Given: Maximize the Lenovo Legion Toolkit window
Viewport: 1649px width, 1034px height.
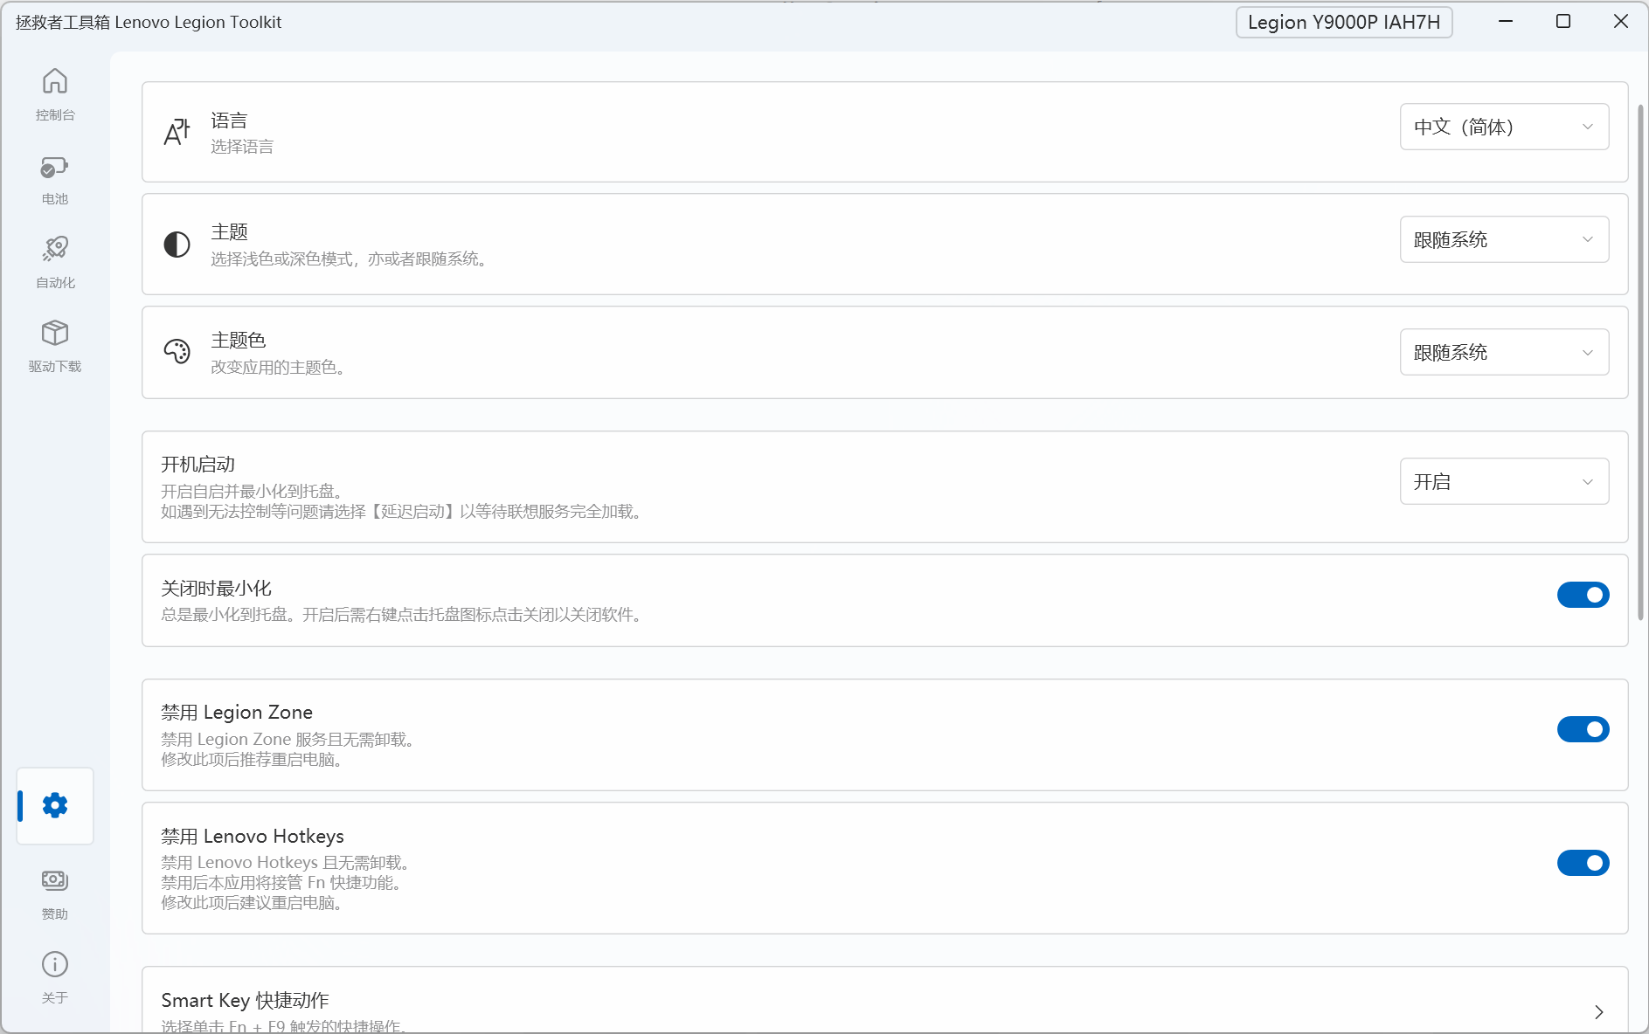Looking at the screenshot, I should 1563,22.
